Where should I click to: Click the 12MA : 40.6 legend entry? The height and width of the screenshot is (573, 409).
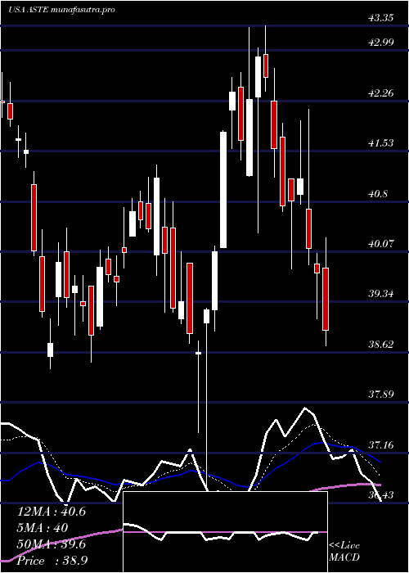52,512
